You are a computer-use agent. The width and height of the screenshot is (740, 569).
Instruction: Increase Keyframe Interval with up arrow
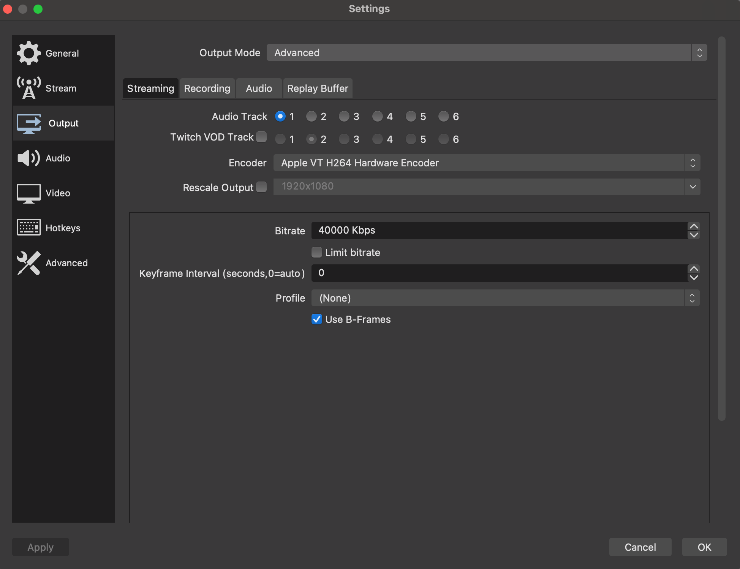pos(694,269)
